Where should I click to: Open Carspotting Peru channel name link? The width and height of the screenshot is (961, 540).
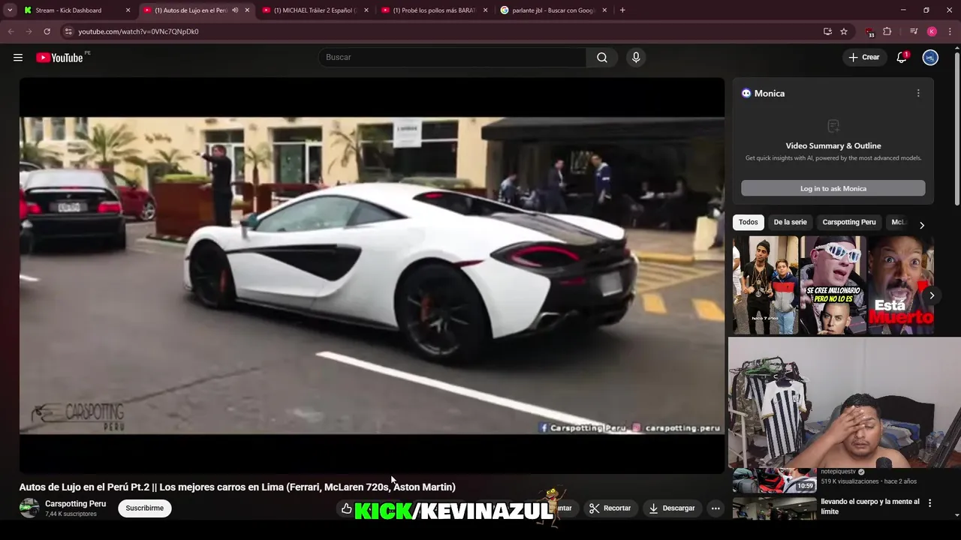[x=75, y=504]
